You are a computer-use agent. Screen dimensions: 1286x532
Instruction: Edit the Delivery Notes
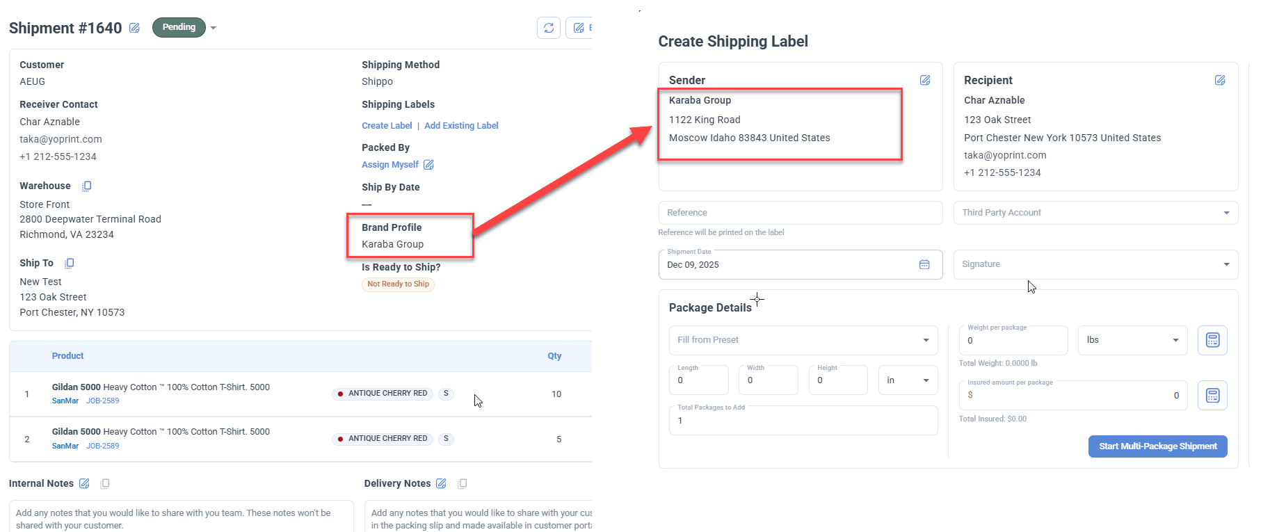tap(441, 483)
